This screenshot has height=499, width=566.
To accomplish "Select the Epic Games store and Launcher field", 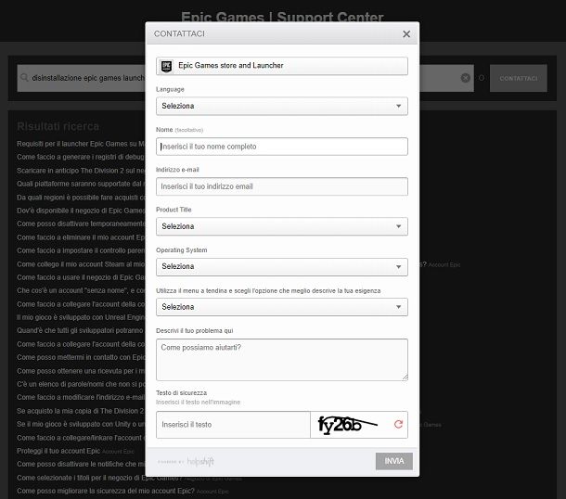I will click(x=282, y=66).
